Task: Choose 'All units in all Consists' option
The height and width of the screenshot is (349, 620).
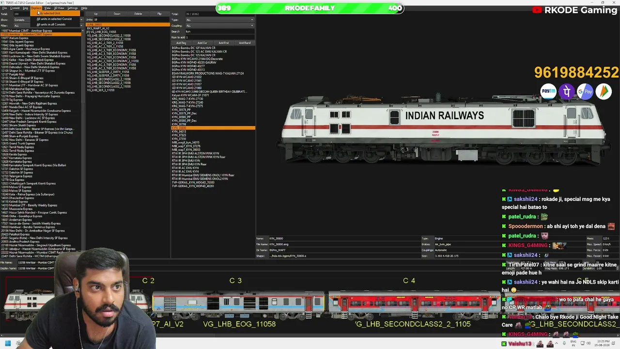Action: tap(51, 24)
